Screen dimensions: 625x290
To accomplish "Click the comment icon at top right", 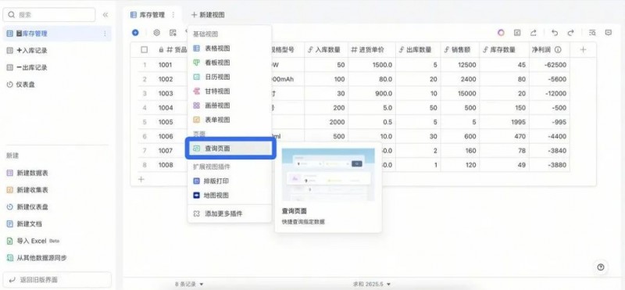I will pyautogui.click(x=609, y=33).
